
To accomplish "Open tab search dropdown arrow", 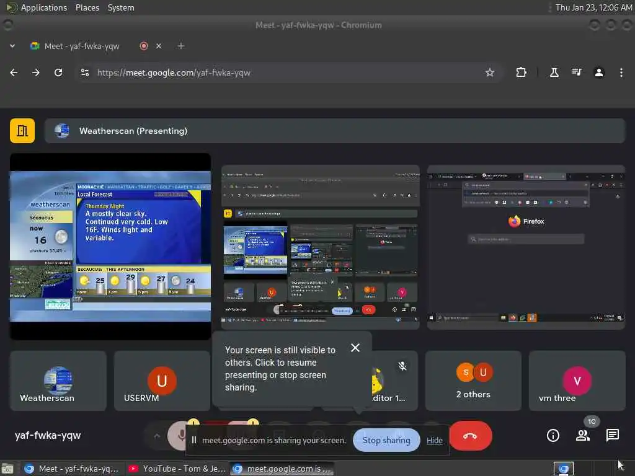I will click(x=12, y=46).
